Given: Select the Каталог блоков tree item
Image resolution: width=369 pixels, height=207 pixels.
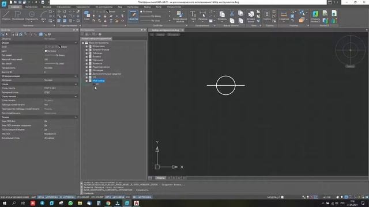Looking at the screenshot, I should 101,50.
